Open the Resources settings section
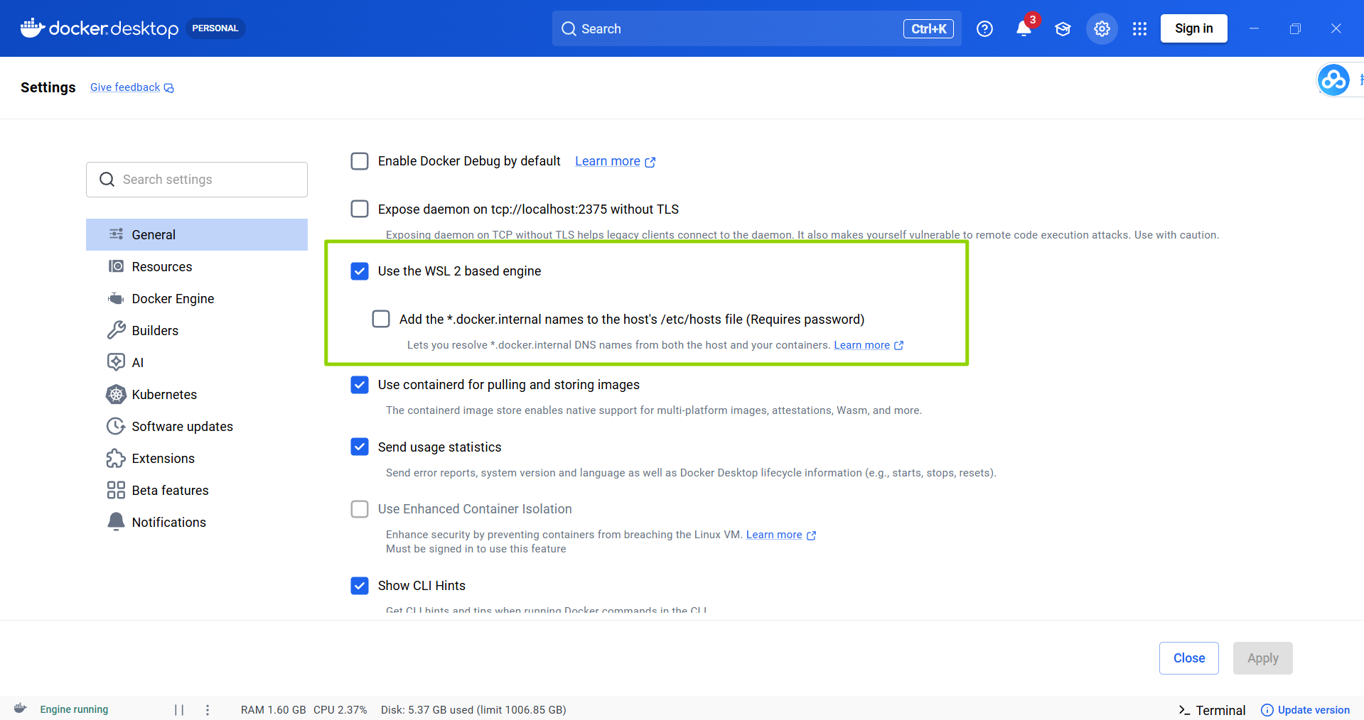The width and height of the screenshot is (1364, 720). click(x=197, y=266)
